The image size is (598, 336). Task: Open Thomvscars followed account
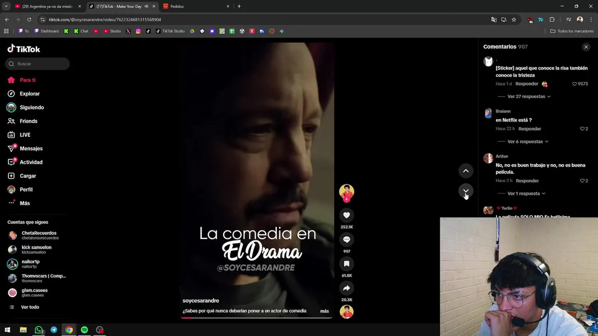(x=37, y=278)
